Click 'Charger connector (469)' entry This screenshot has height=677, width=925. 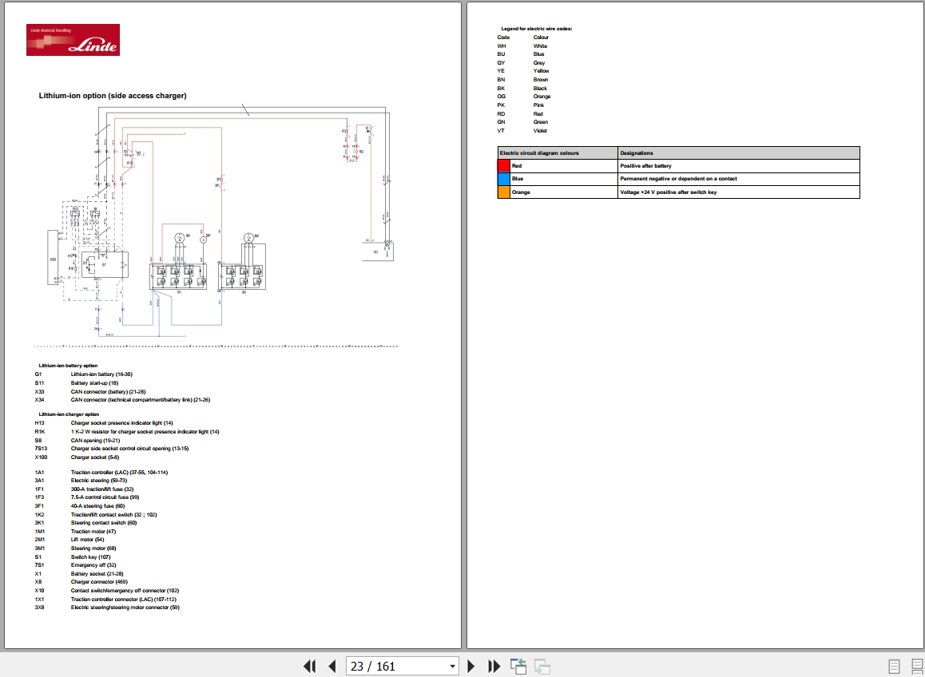click(x=99, y=582)
